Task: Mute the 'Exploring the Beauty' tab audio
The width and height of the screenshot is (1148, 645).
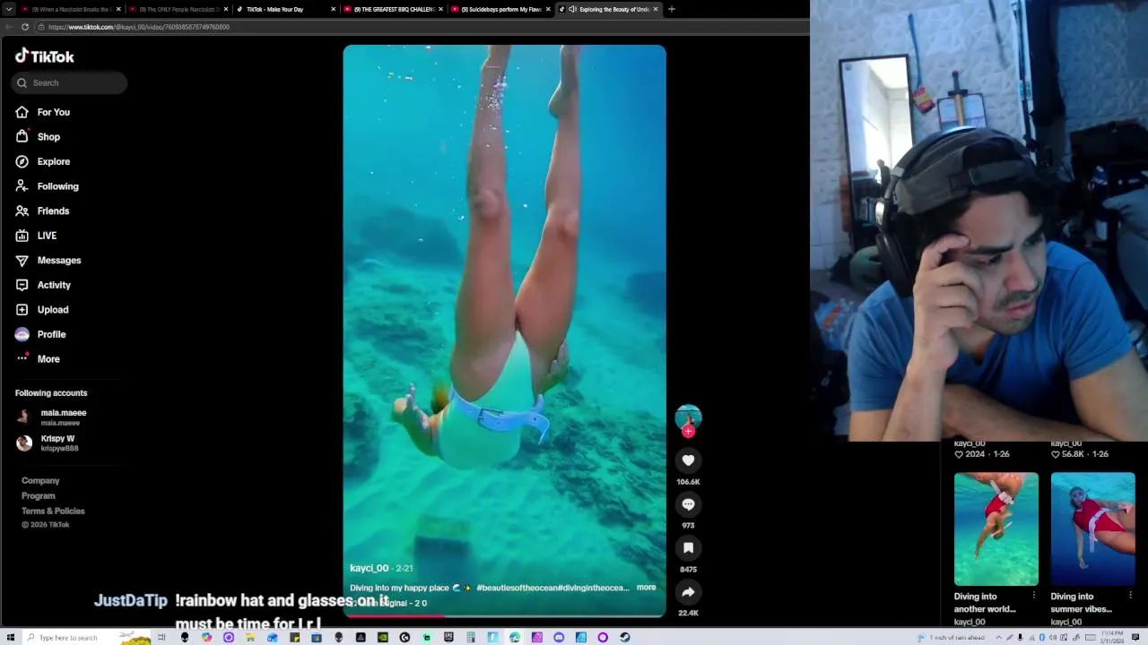Action: [x=572, y=9]
